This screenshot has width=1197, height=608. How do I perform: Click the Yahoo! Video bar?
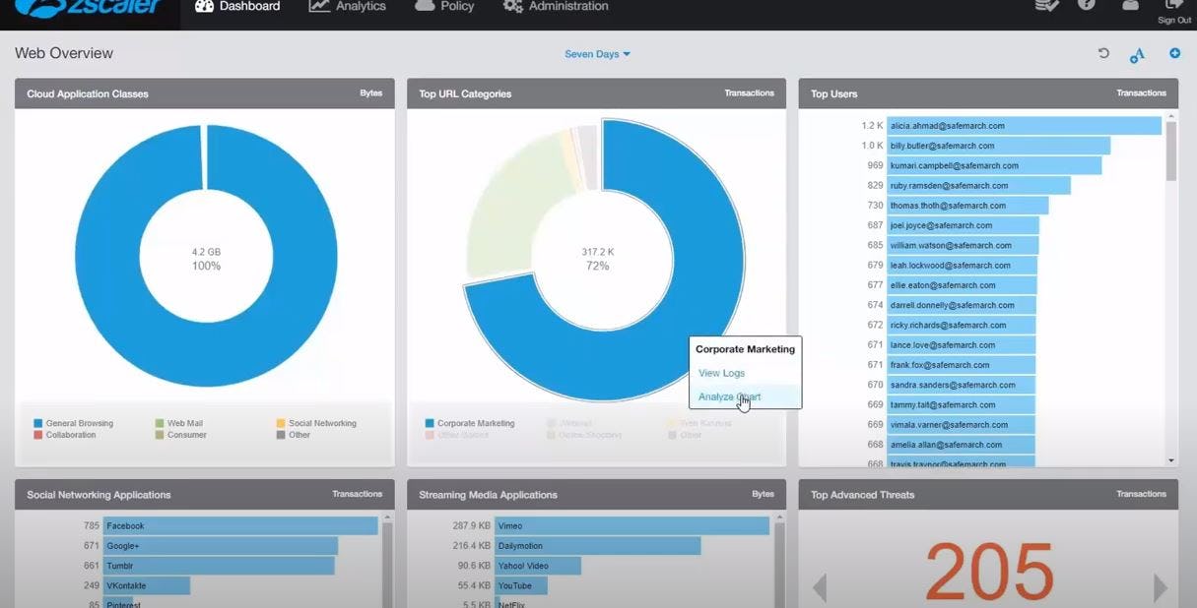538,566
